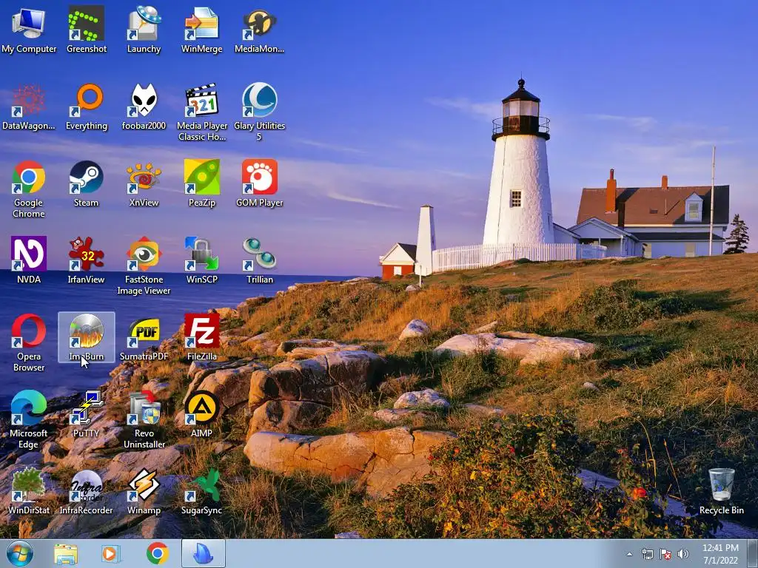
Task: Select the highlighted ImgBurn icon
Action: point(86,337)
